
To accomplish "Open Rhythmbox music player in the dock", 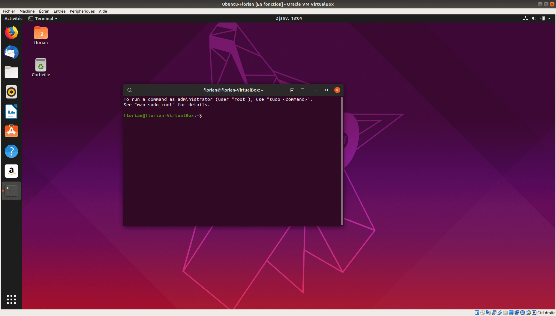I will tap(11, 92).
